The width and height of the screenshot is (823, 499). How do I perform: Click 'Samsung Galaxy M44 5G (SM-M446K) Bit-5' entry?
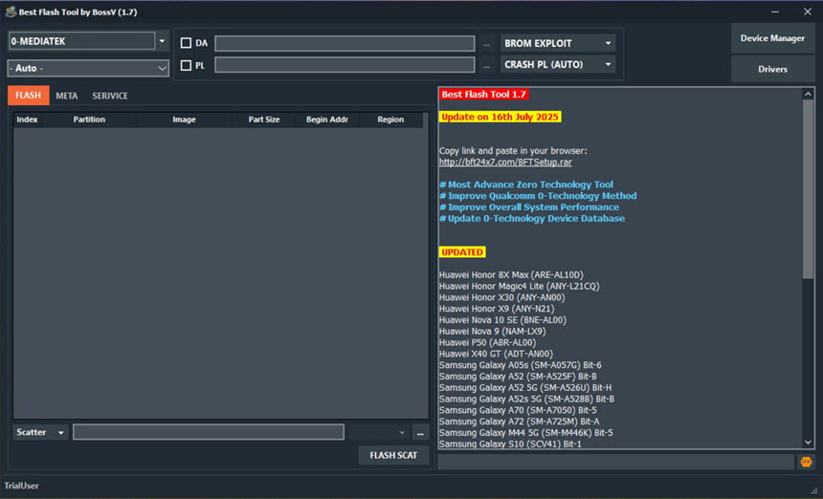click(x=526, y=433)
